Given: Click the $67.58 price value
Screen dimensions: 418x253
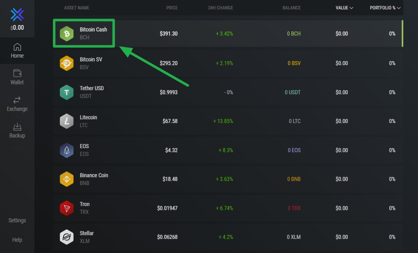Looking at the screenshot, I should [x=170, y=121].
